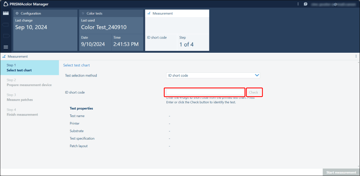Go to Step 4 Finish measurement
This screenshot has width=360, height=176.
[x=29, y=112]
